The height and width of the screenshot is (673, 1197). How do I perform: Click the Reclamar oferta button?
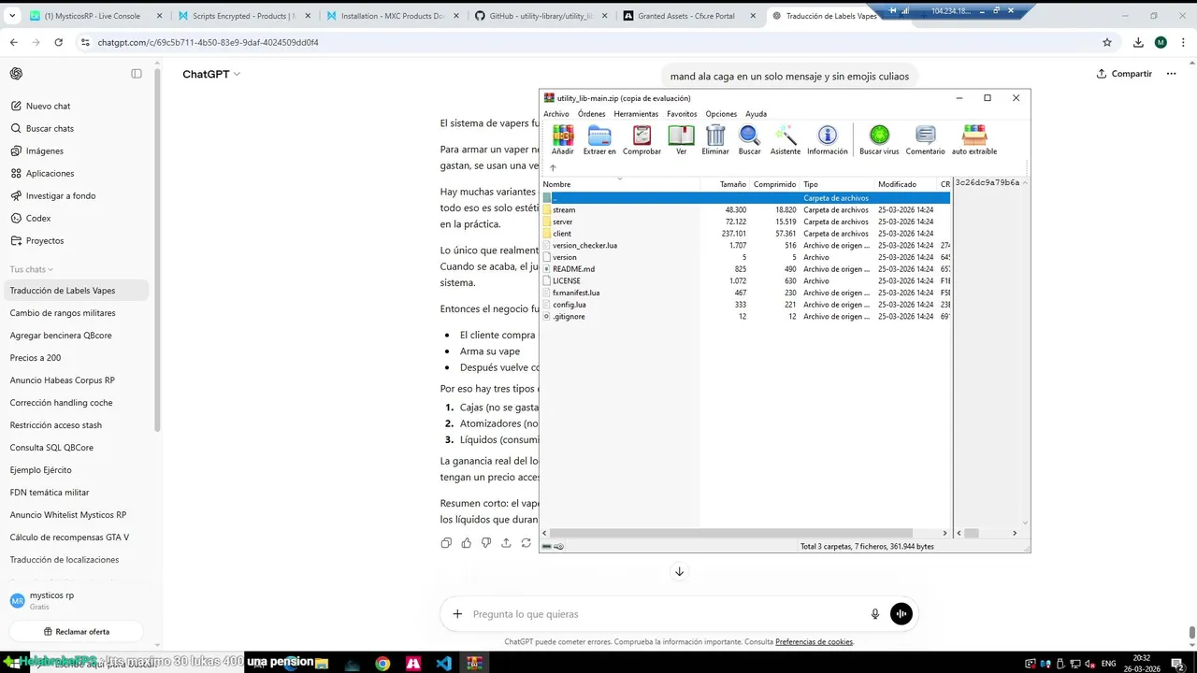[x=76, y=632]
